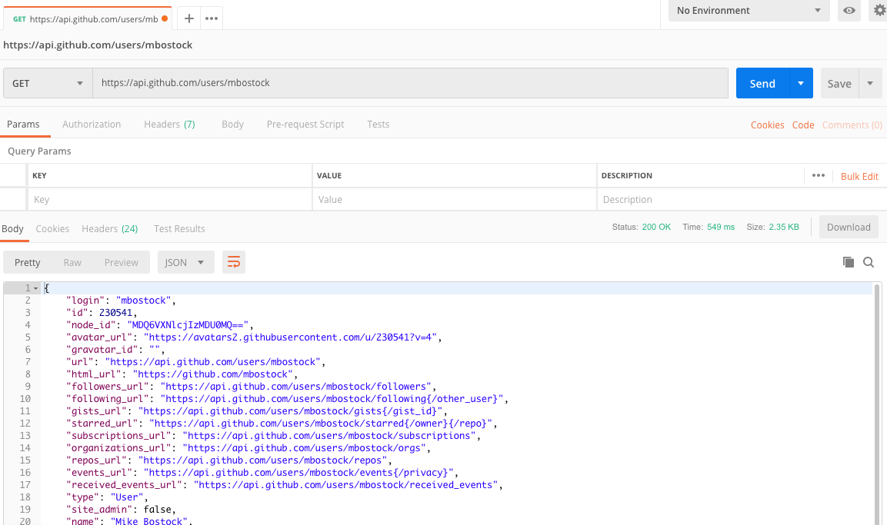The width and height of the screenshot is (887, 525).
Task: Click the organizations_url value link
Action: [305, 448]
